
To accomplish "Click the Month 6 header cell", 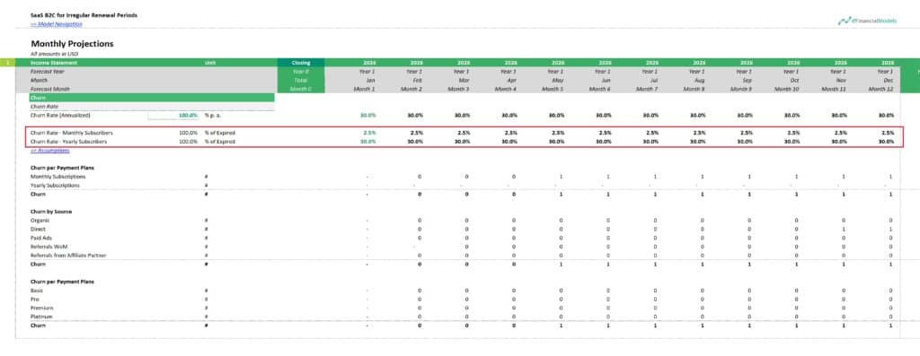I will coord(599,89).
